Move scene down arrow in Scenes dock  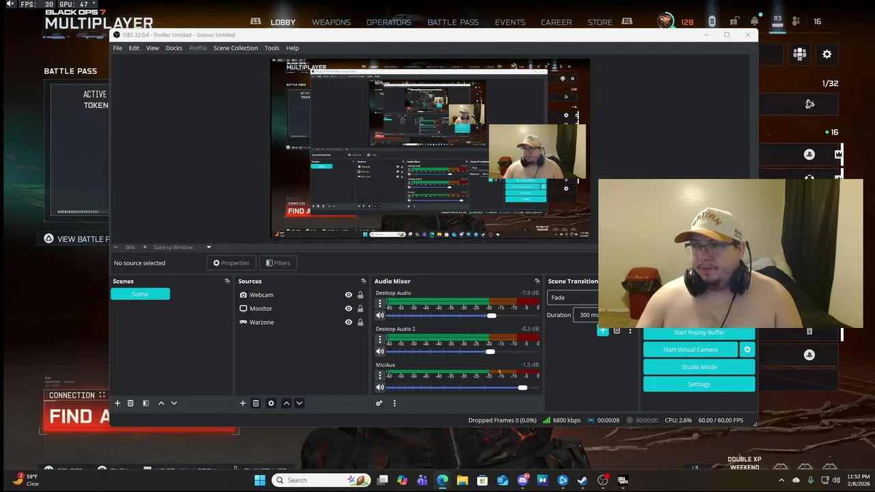(x=174, y=403)
